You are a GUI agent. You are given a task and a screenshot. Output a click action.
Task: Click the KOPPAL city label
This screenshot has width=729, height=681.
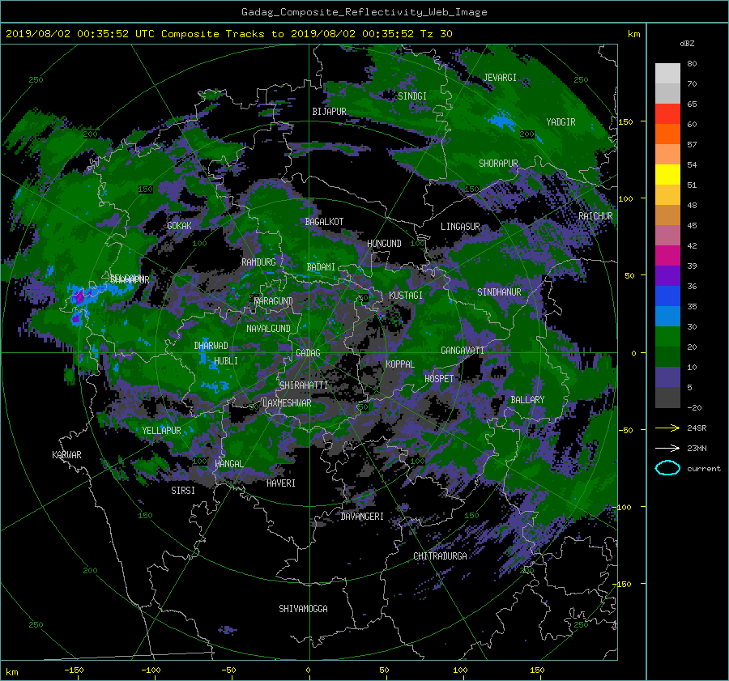(400, 364)
